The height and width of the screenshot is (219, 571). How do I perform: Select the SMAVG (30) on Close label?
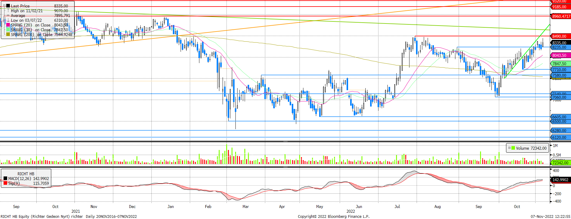click(x=31, y=30)
